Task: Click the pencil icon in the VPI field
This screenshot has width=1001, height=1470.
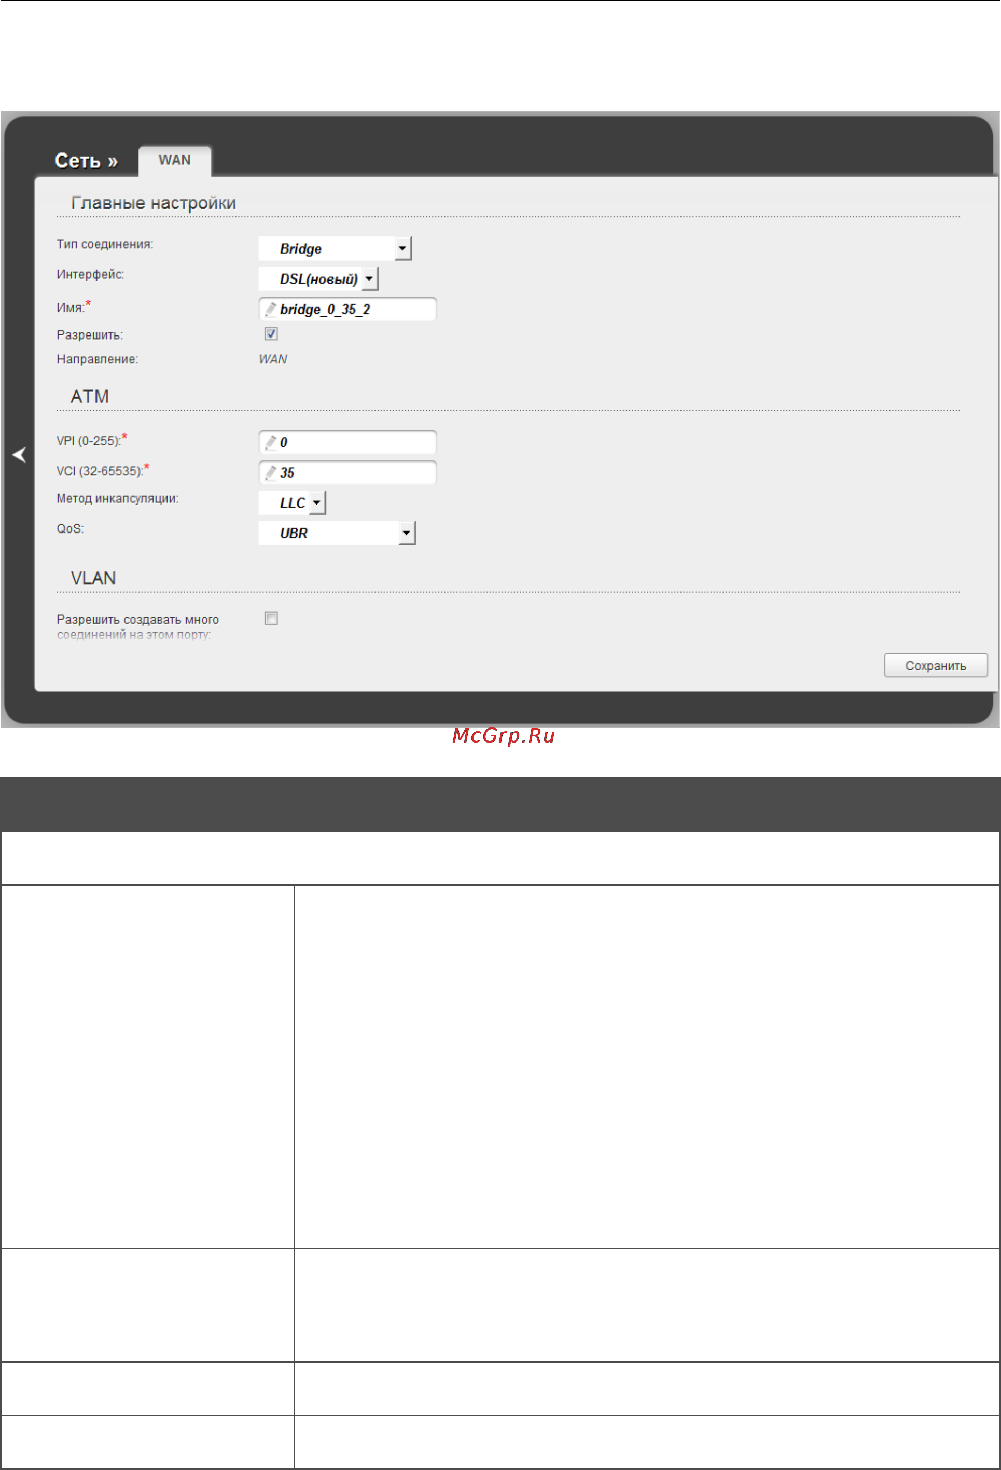Action: point(270,442)
